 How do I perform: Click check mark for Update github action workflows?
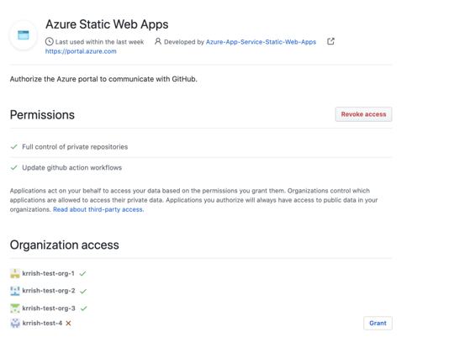click(13, 167)
